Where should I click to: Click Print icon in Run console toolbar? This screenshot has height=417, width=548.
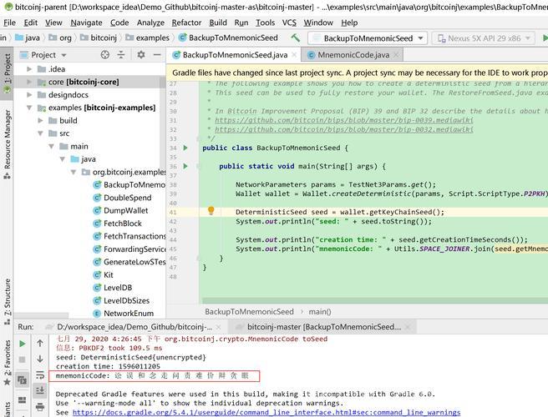point(40,406)
